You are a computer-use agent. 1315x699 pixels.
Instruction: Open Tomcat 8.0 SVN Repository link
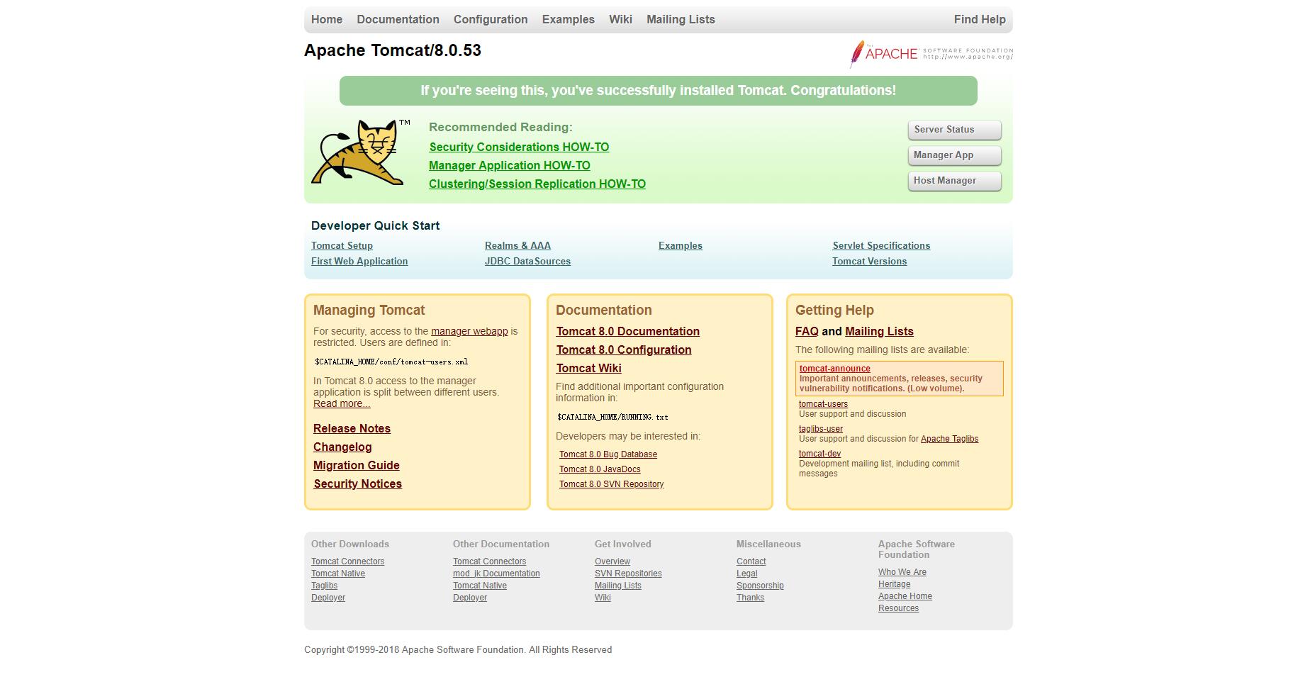612,484
